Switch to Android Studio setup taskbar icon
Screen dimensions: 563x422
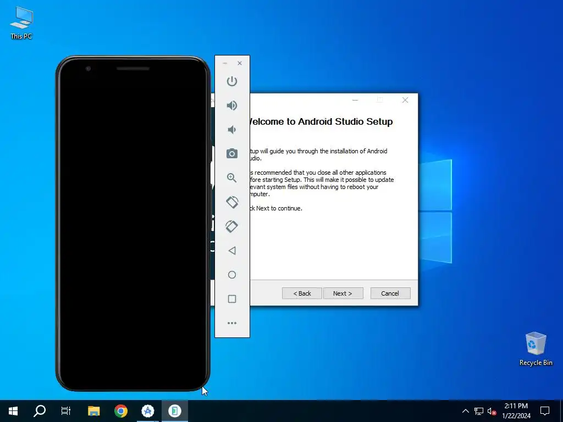[147, 411]
